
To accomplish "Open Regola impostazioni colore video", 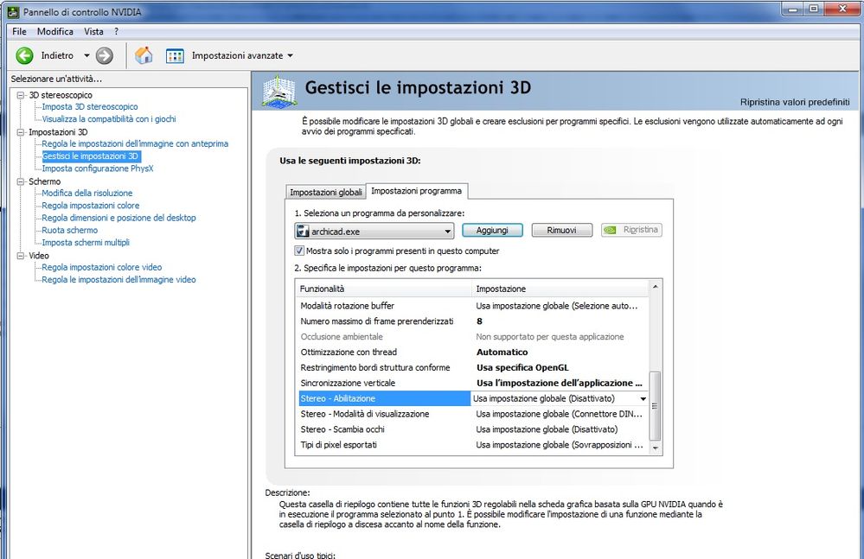I will pos(101,267).
